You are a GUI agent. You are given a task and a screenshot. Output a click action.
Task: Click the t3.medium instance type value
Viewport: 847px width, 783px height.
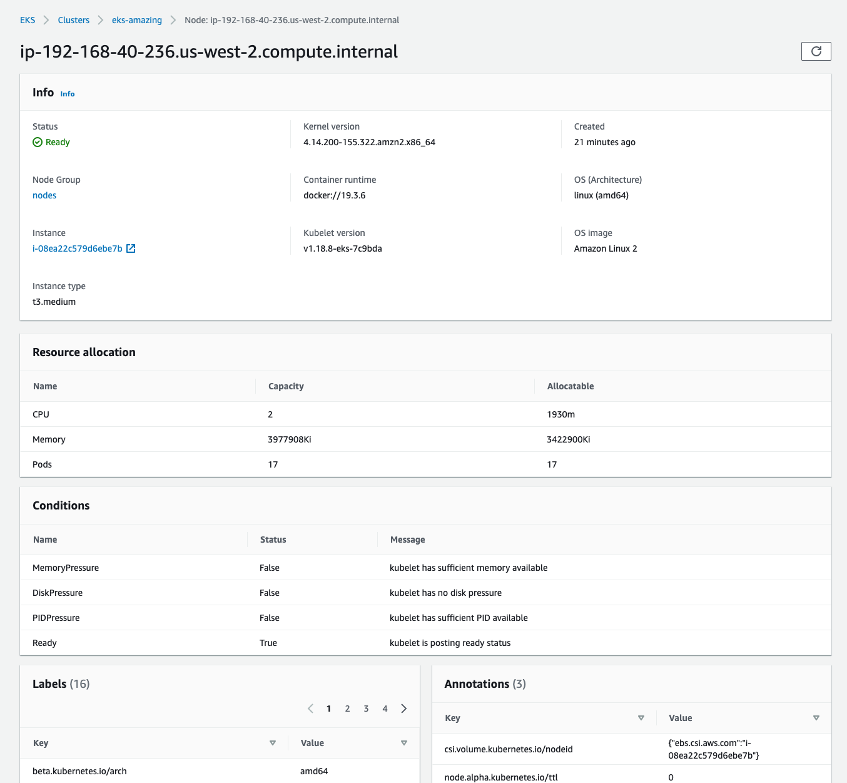pyautogui.click(x=54, y=302)
